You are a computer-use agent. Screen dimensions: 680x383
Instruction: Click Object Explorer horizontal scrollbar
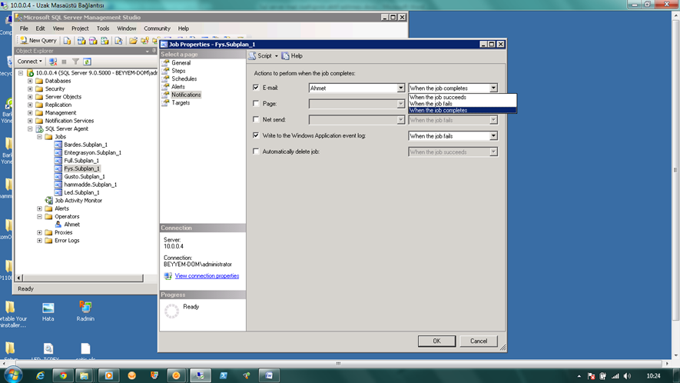82,278
